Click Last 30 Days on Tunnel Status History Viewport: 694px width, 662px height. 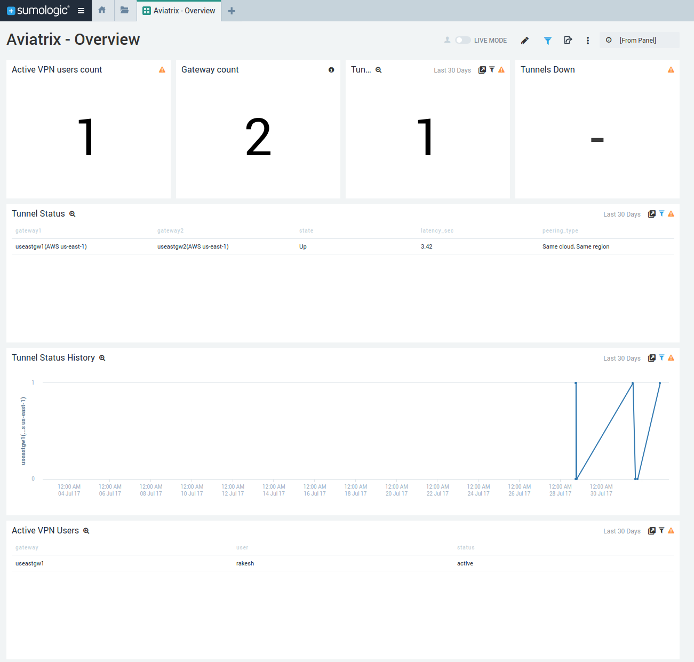[x=622, y=358]
